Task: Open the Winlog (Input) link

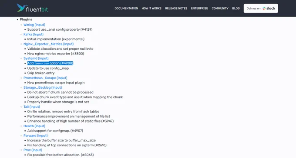Action: coord(34,25)
